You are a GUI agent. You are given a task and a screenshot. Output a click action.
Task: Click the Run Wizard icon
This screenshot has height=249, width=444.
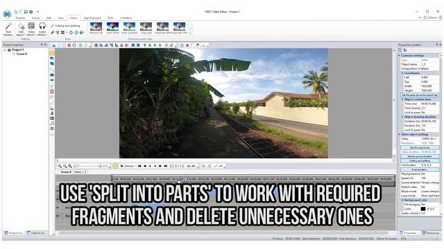click(x=8, y=29)
